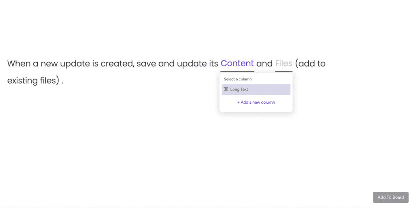Screen dimensions: 416x208
Task: Click the Add To Board button
Action: coord(391,197)
